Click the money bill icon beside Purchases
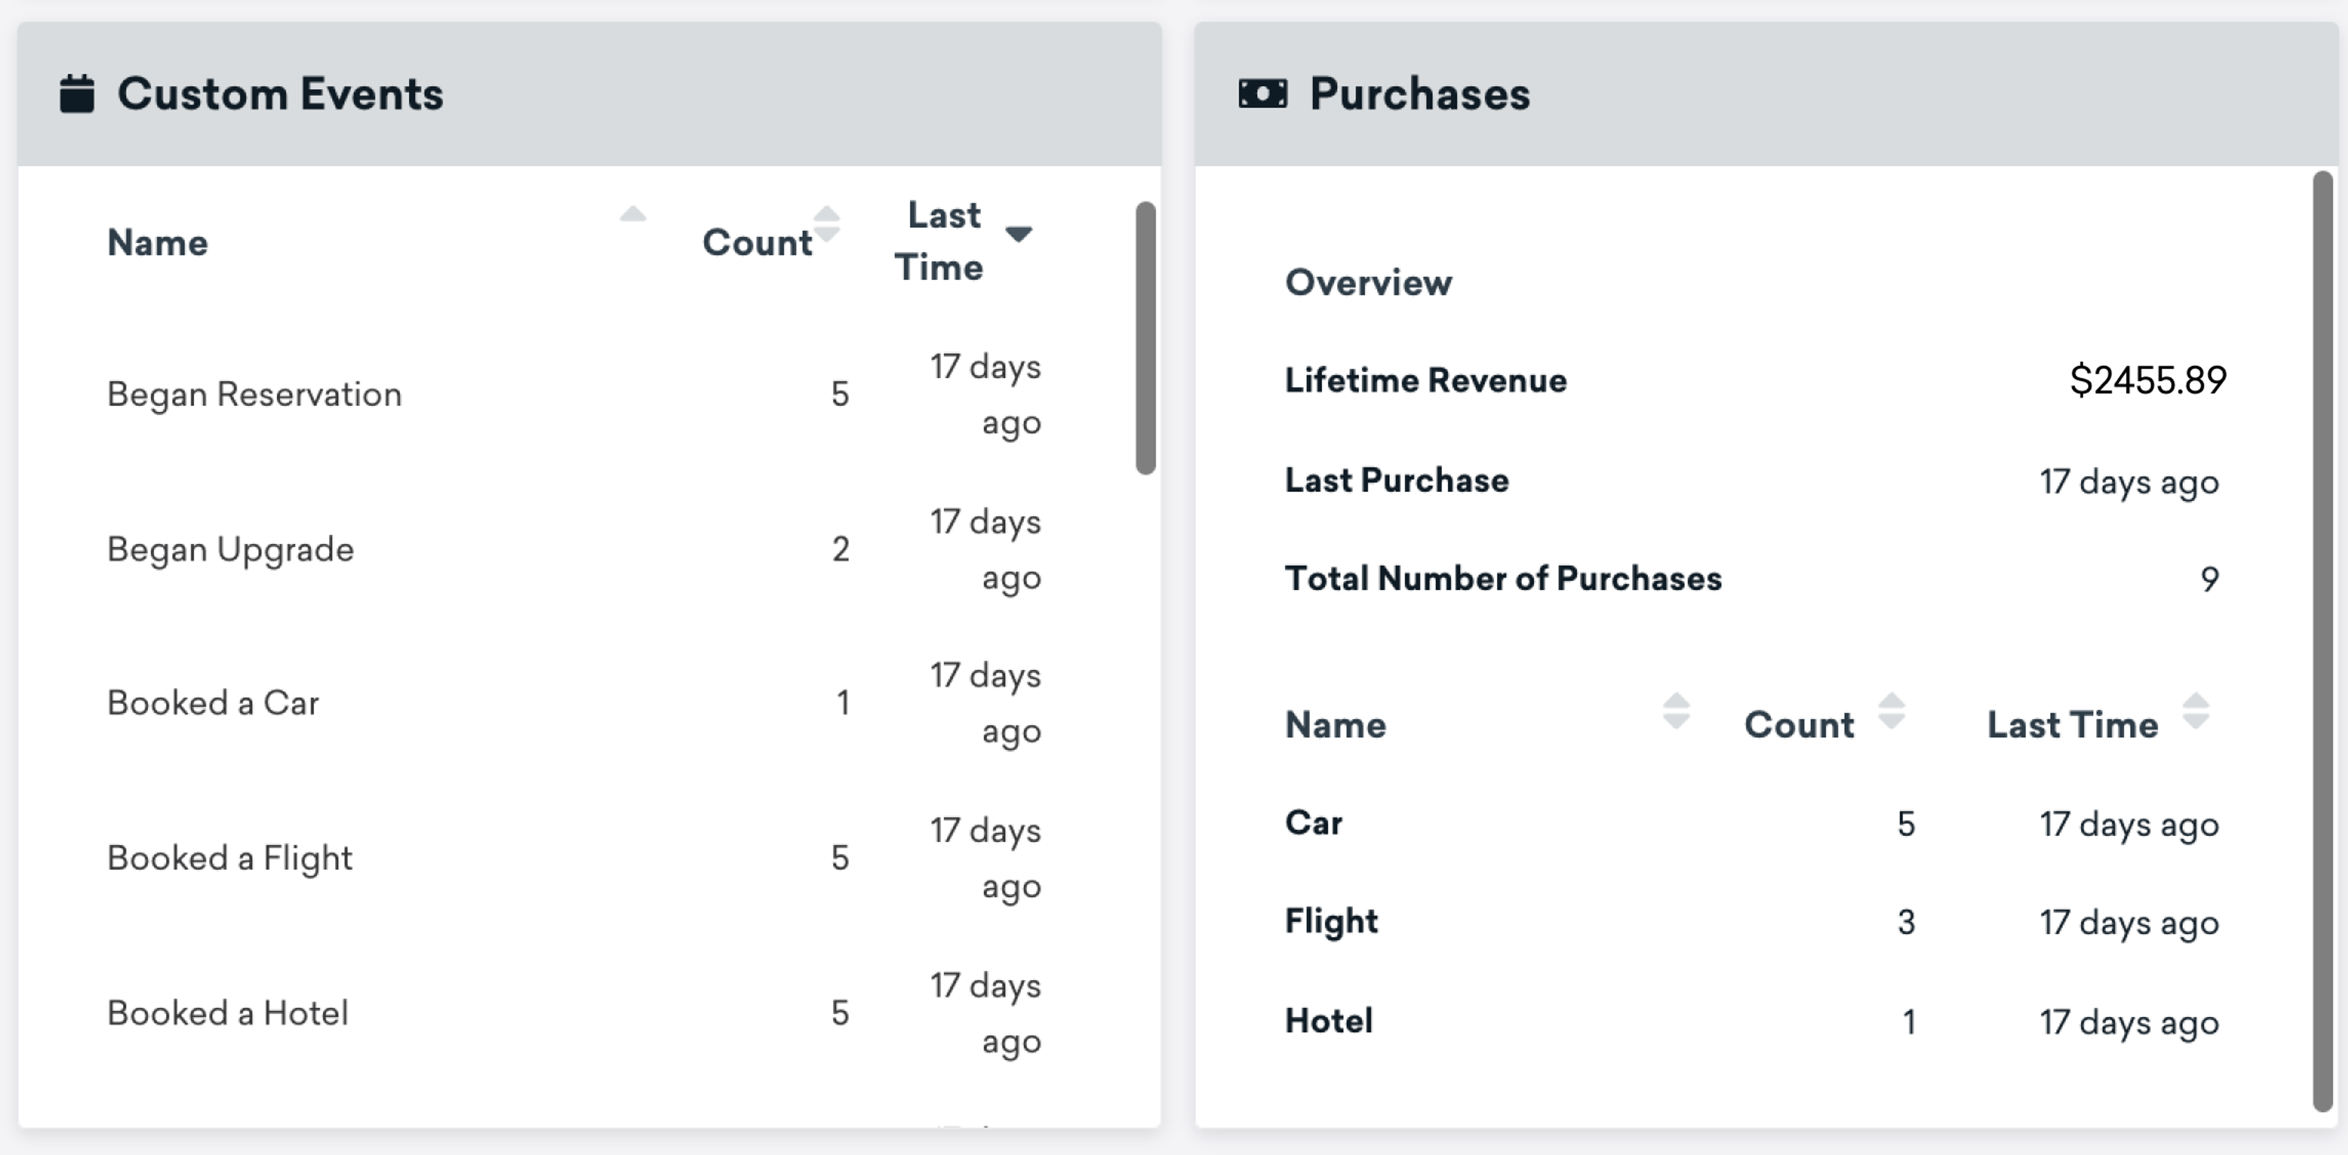 click(x=1263, y=94)
